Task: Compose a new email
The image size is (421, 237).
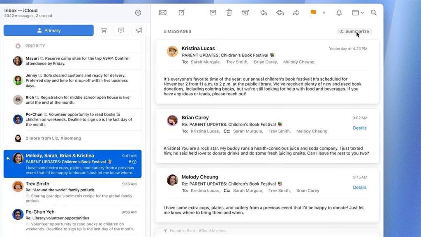Action: click(181, 12)
